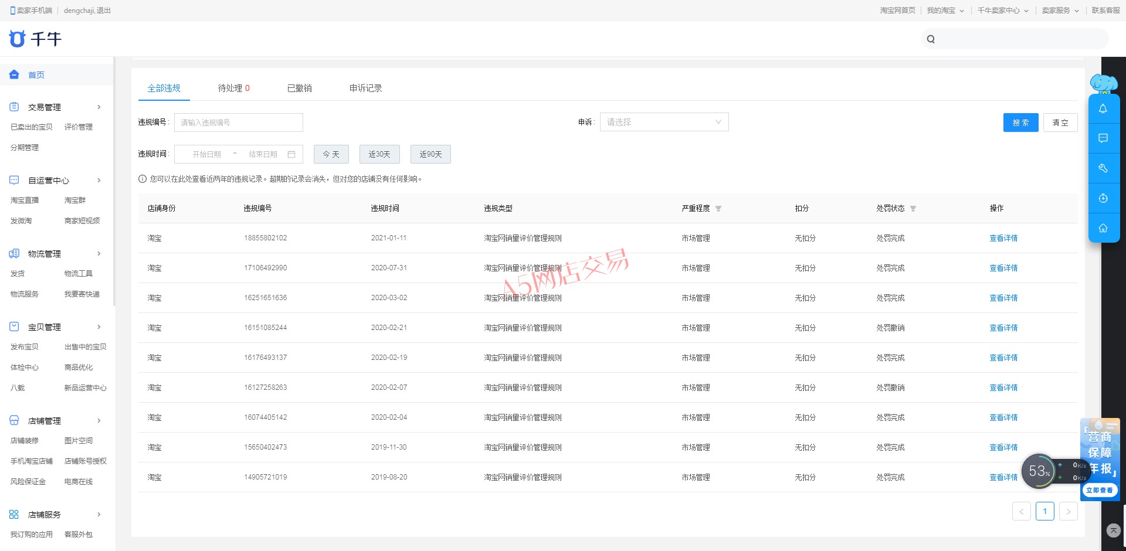Click the home icon in floating panel
Image resolution: width=1126 pixels, height=551 pixels.
tap(1103, 228)
